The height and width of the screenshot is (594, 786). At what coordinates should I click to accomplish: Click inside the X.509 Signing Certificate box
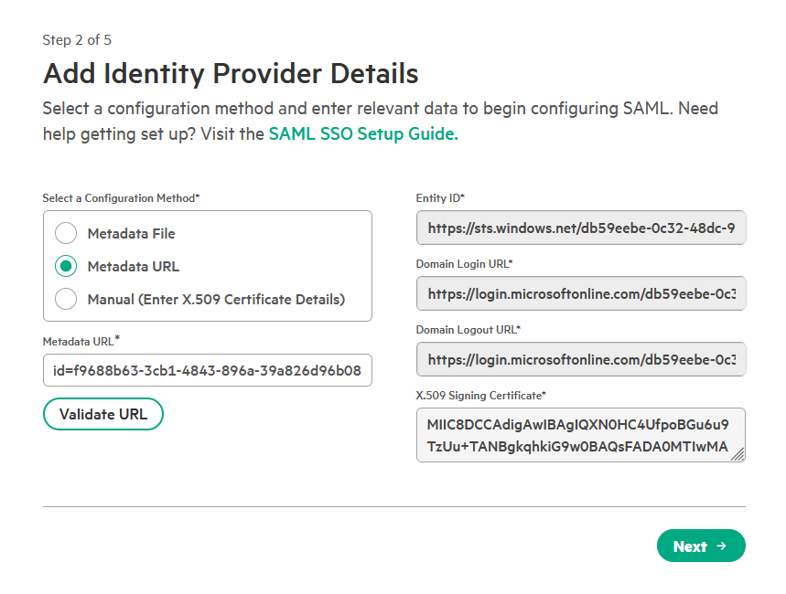576,435
